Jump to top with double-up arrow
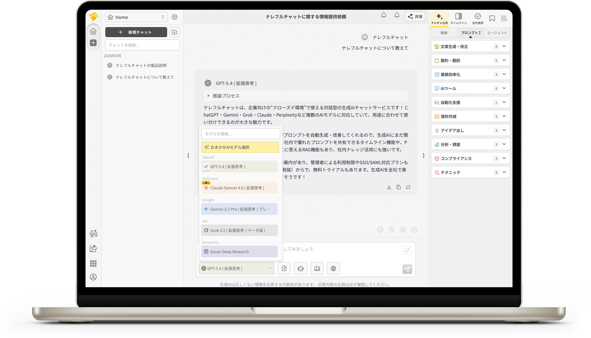 coord(380,230)
